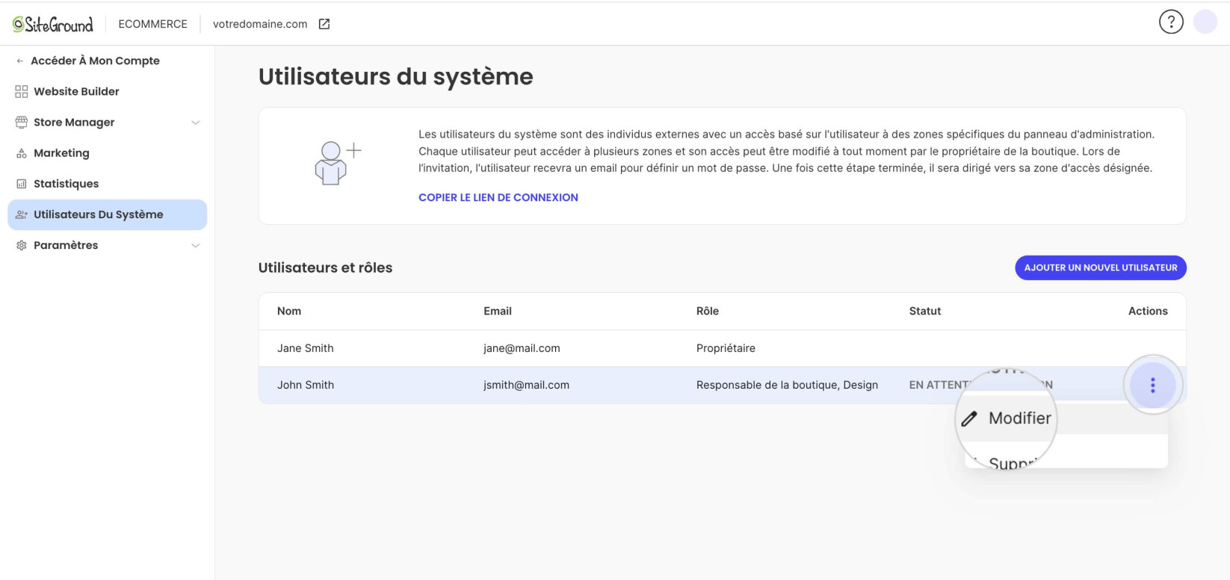Click the Statistiques chart icon

coord(22,184)
